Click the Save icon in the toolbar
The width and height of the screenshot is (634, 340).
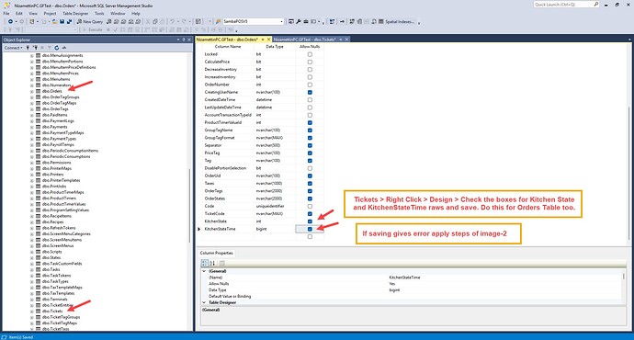62,21
